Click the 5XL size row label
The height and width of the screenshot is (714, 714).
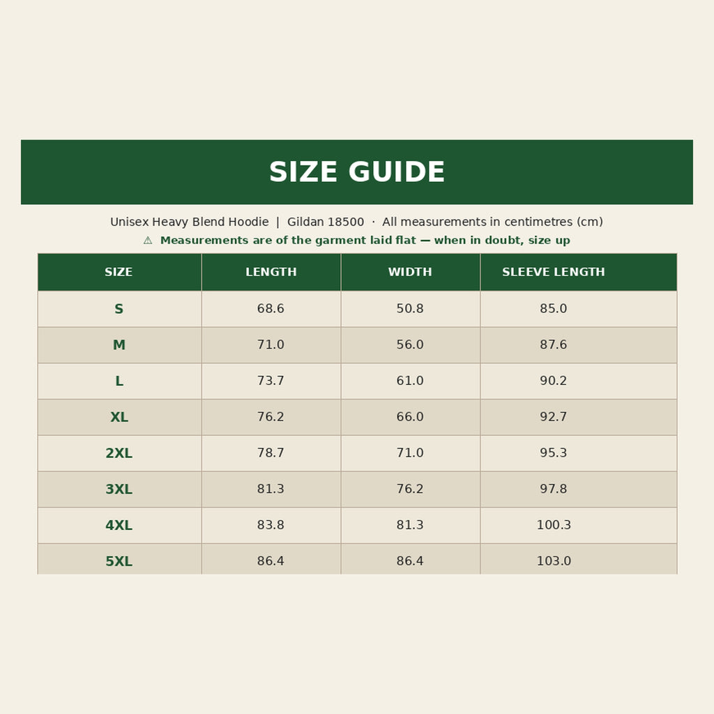pos(119,561)
